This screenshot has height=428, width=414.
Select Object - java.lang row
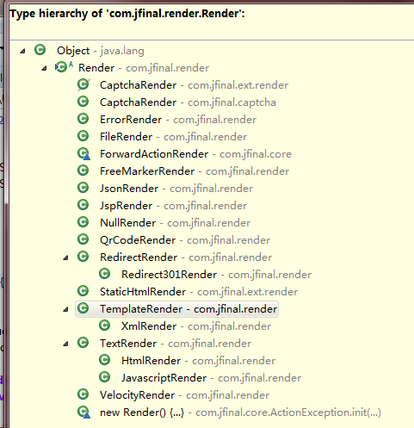coord(101,51)
